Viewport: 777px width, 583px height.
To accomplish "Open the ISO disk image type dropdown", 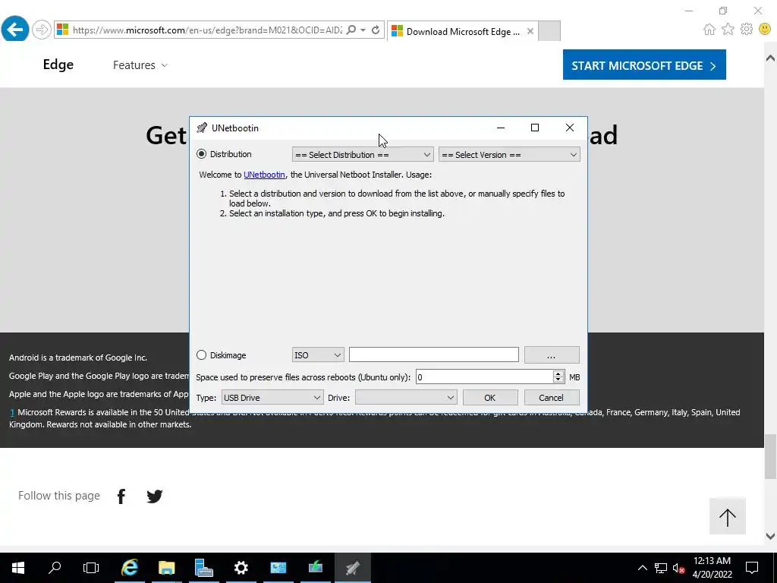I will tap(318, 355).
